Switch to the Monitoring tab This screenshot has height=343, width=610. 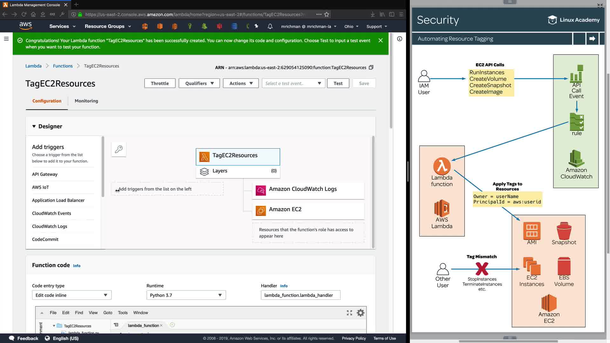click(x=86, y=101)
